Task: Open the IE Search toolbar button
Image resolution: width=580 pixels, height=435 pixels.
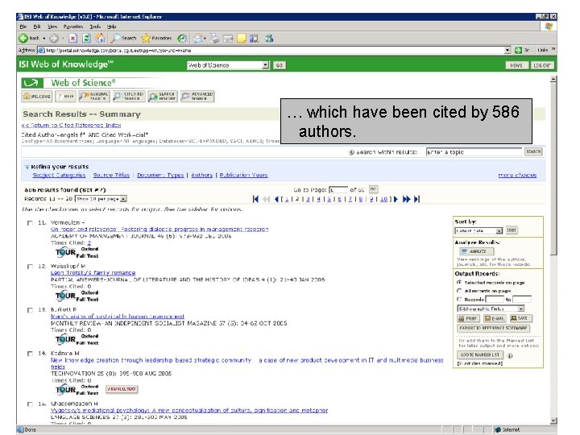Action: coord(124,38)
